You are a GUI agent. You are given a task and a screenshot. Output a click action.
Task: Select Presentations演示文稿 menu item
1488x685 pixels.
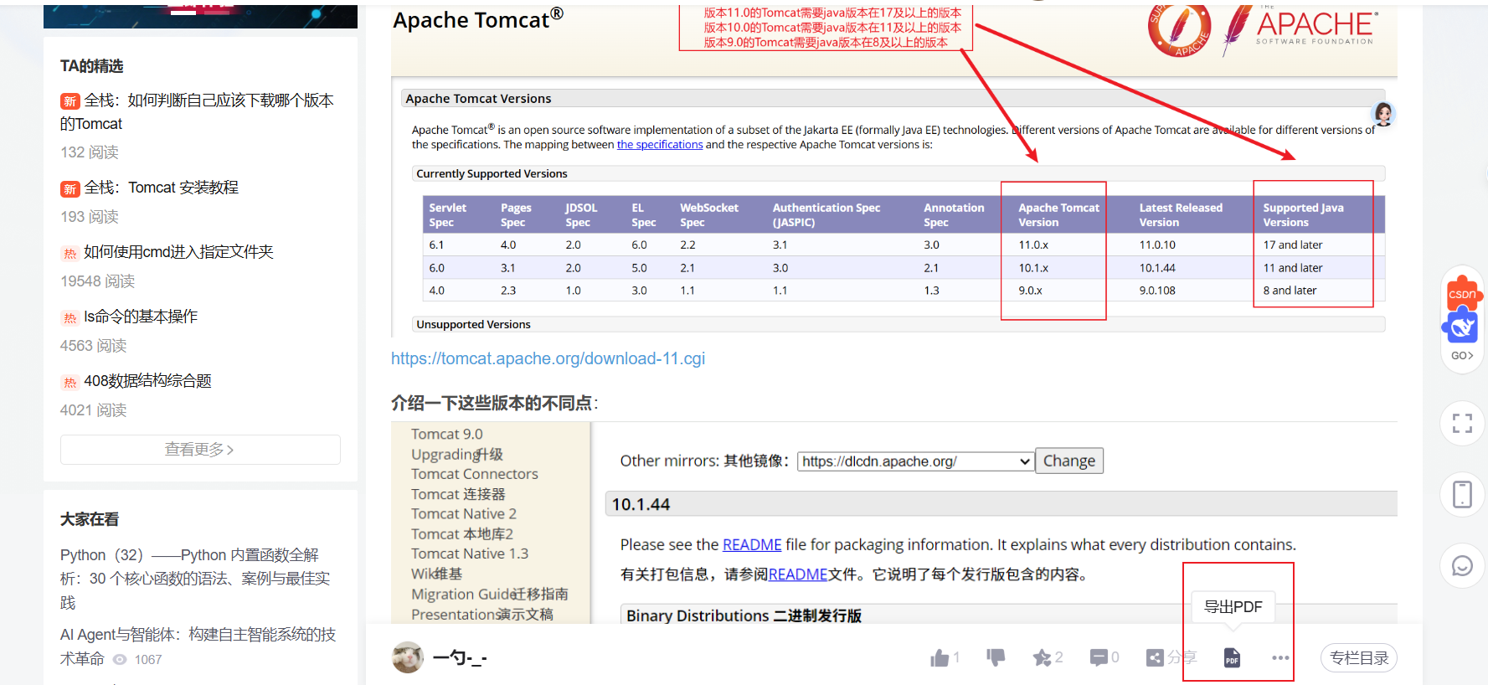click(482, 614)
